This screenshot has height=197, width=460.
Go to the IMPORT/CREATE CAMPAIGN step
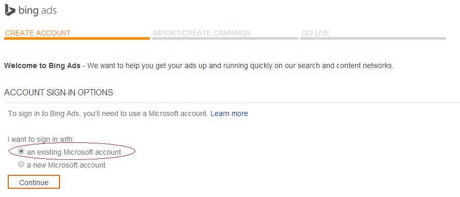click(x=201, y=33)
